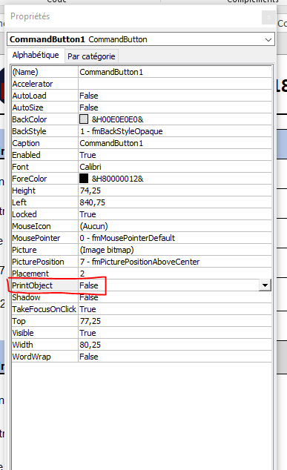This screenshot has height=470, width=287.
Task: Edit the (Name) value CommandButton1
Action: tap(111, 72)
